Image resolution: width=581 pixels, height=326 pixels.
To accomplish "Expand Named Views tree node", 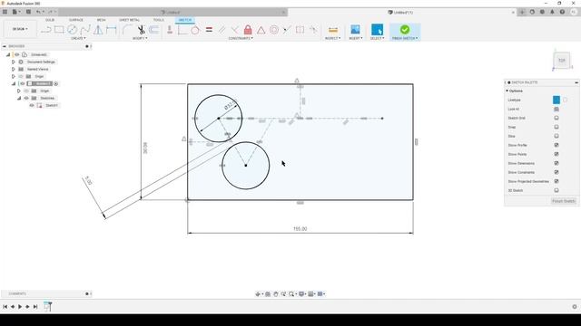I will click(14, 69).
